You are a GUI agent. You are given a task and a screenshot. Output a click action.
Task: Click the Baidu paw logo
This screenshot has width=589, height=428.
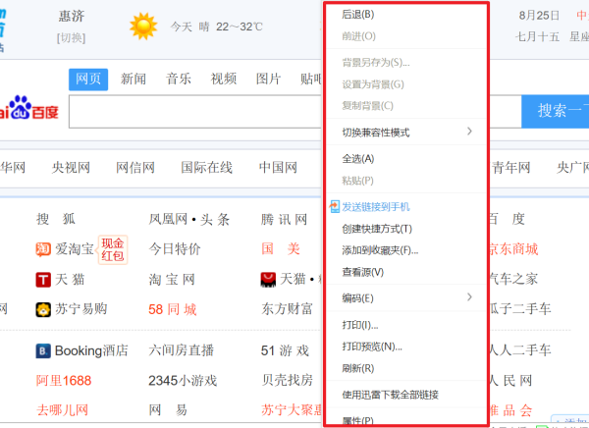coord(20,107)
